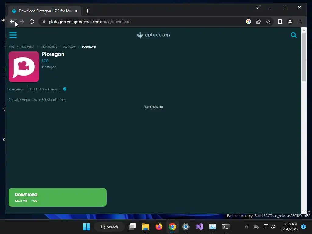
Task: Reload the page with the refresh icon
Action: [32, 22]
